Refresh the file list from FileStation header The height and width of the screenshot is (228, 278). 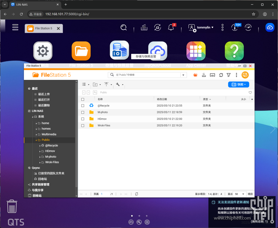[221, 75]
